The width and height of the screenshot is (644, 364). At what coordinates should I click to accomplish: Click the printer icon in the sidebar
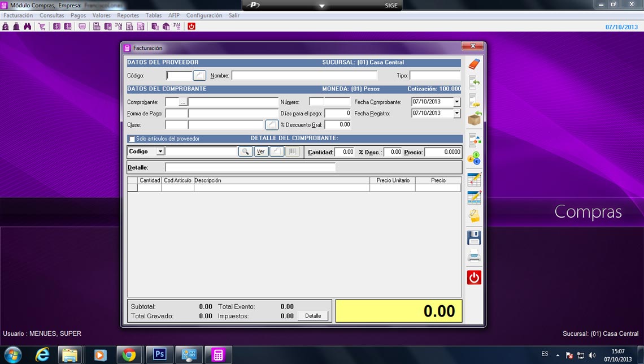click(x=474, y=257)
